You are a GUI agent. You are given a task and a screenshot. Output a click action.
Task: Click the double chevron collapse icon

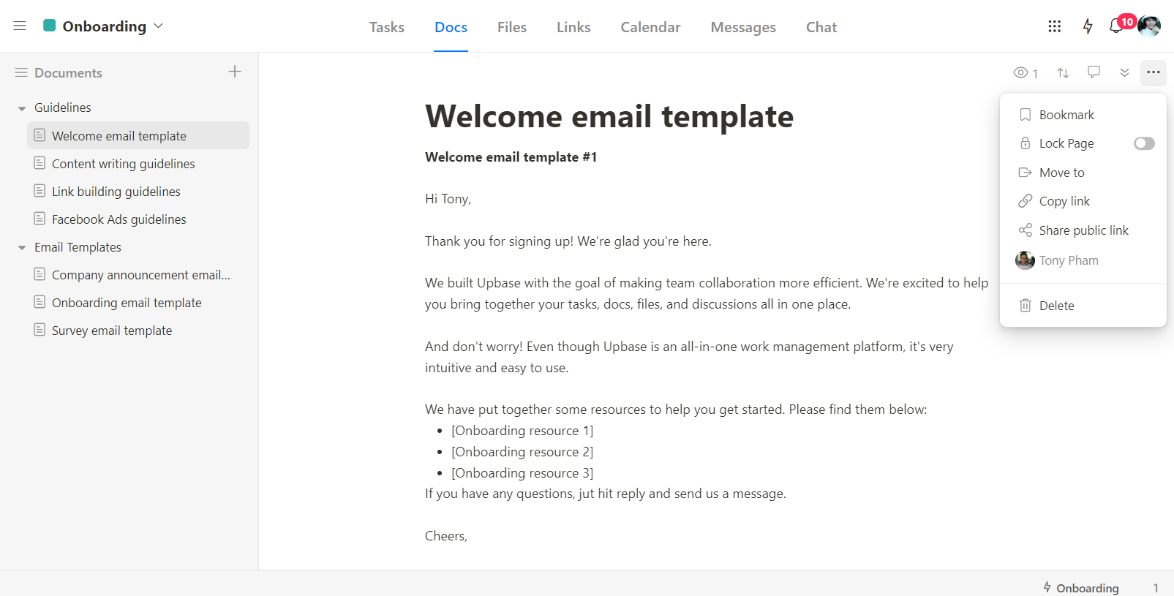(1124, 72)
